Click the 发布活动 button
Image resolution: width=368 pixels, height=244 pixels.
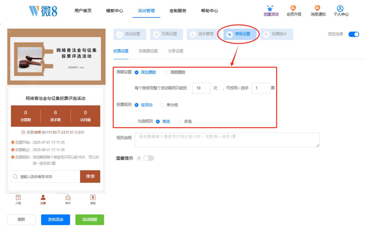point(56,220)
